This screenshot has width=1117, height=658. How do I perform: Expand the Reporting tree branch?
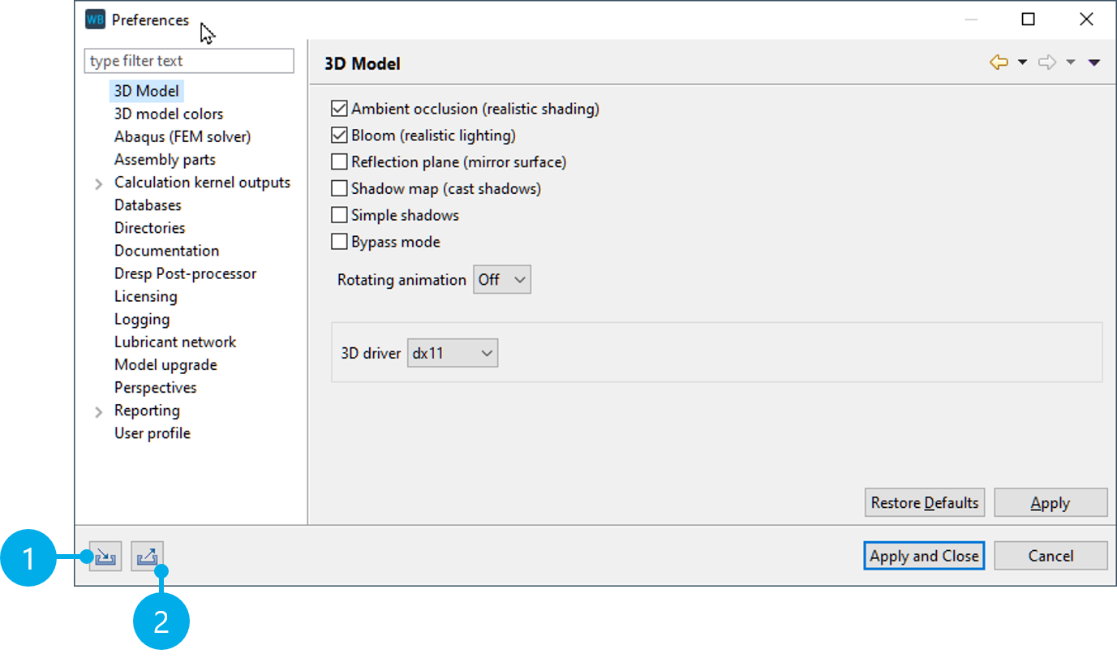(x=99, y=411)
